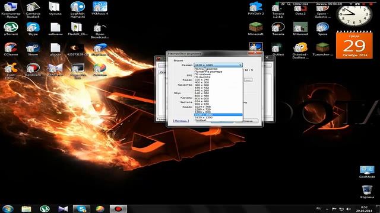Image resolution: width=380 pixels, height=213 pixels.
Task: Choose Особый custom size entry
Action: 218,120
